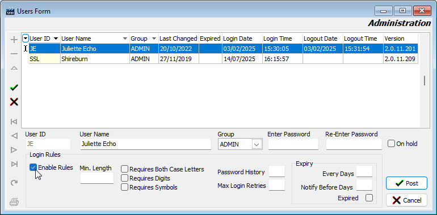437x215 pixels.
Task: Sort by the Version column header
Action: tap(401, 38)
